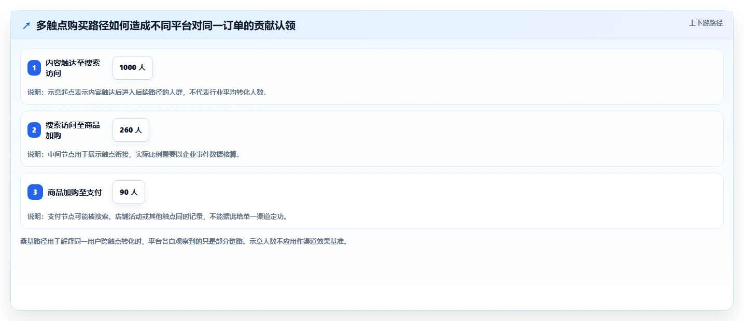744x321 pixels.
Task: Click the step 1 number badge
Action: pos(34,68)
